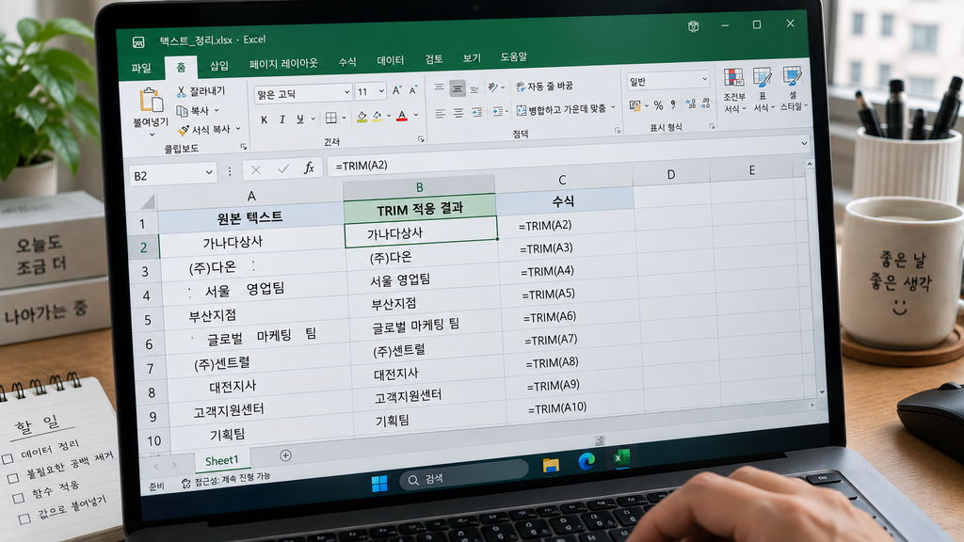Toggle bottom vertical alignment
Viewport: 964px width, 542px height.
pos(474,88)
